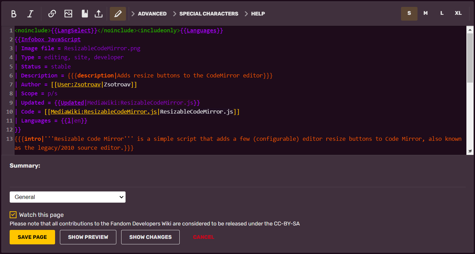Cancel the edit with the Cancel link
Screen dimensions: 475x254
[204, 237]
